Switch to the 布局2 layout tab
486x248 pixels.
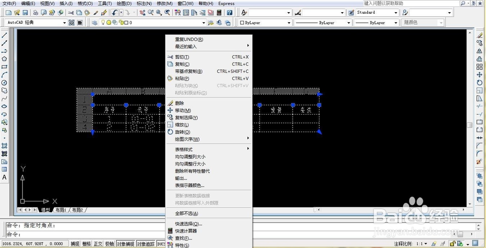(77, 210)
